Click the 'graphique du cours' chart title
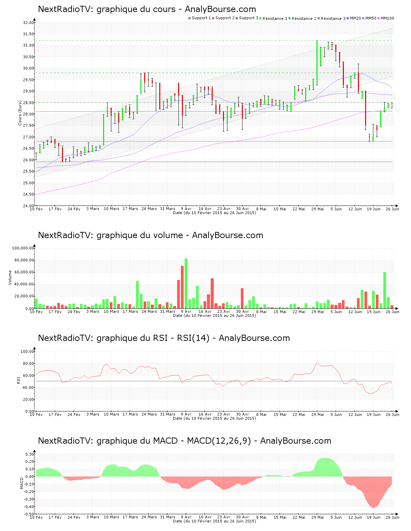Image resolution: width=411 pixels, height=531 pixels. coord(147,9)
